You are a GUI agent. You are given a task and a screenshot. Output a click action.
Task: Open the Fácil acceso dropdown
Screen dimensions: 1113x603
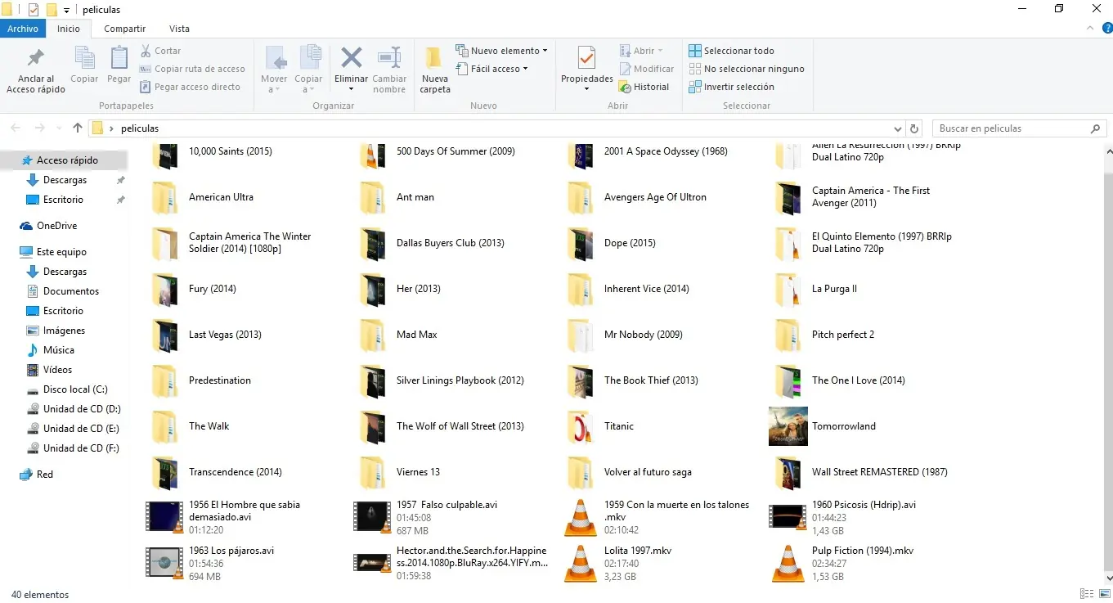coord(525,69)
